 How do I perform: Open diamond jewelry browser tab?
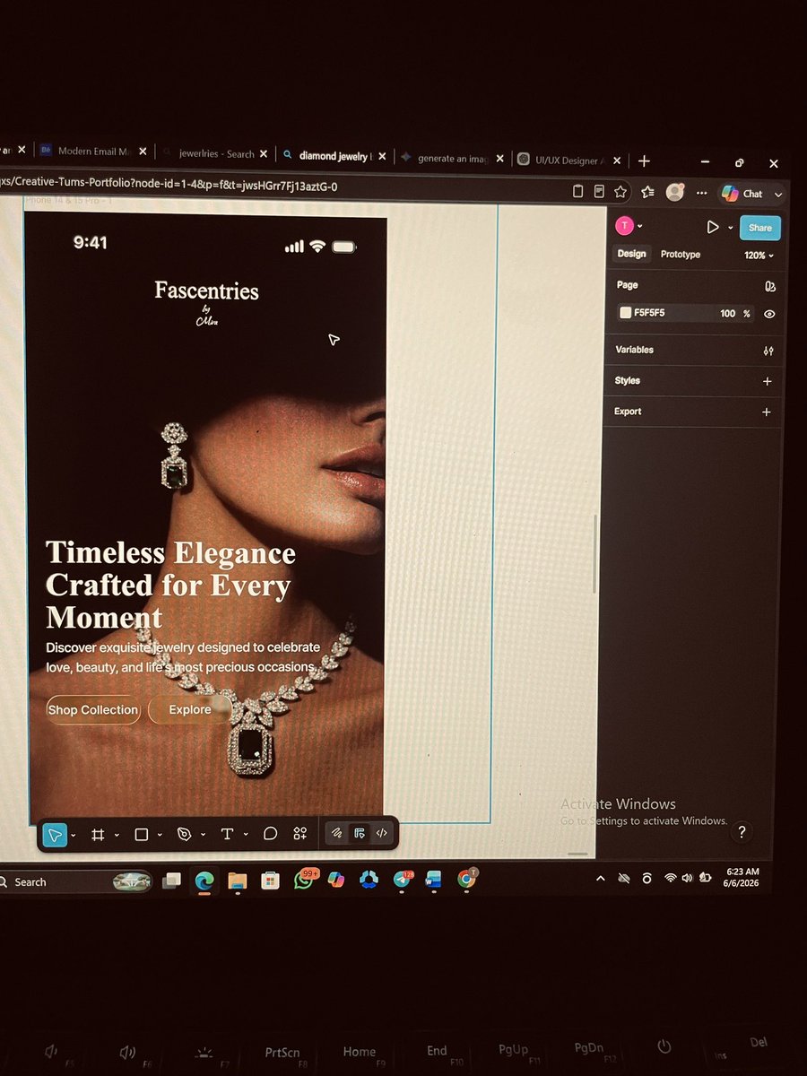(334, 155)
